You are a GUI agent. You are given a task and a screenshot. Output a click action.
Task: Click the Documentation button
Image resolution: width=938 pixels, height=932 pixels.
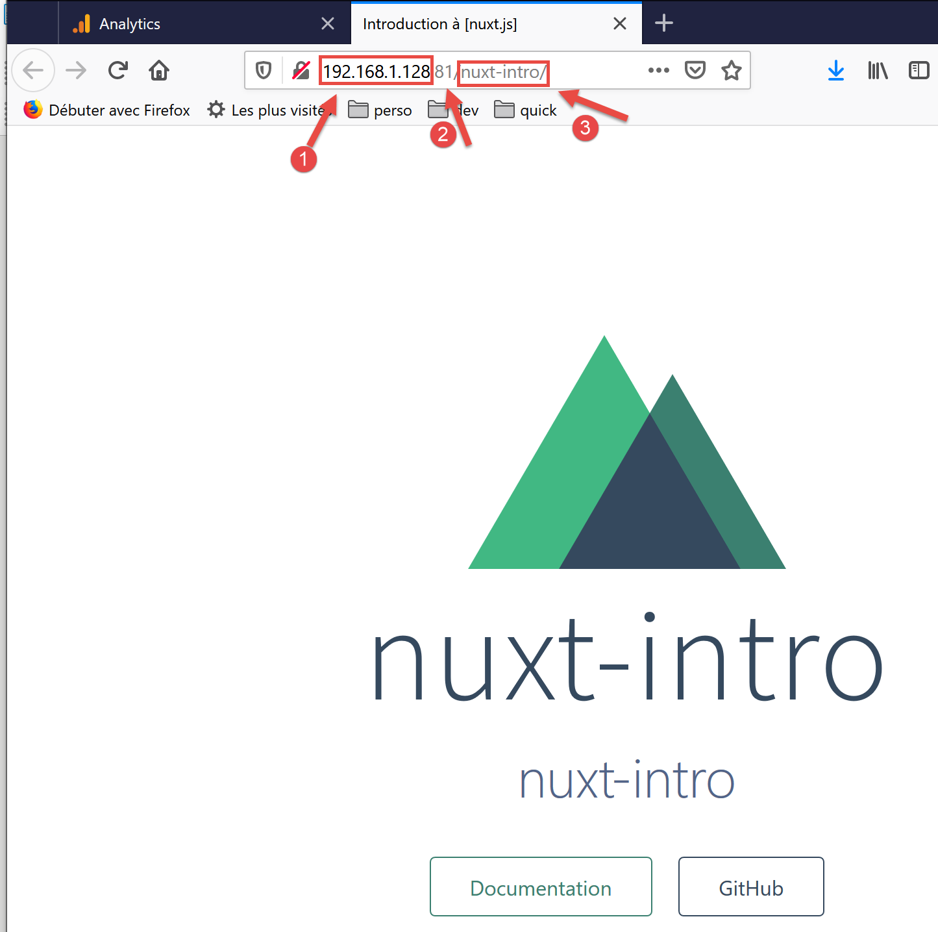coord(541,887)
